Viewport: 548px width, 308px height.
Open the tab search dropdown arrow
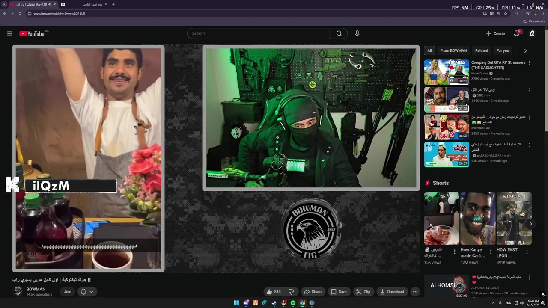5,4
